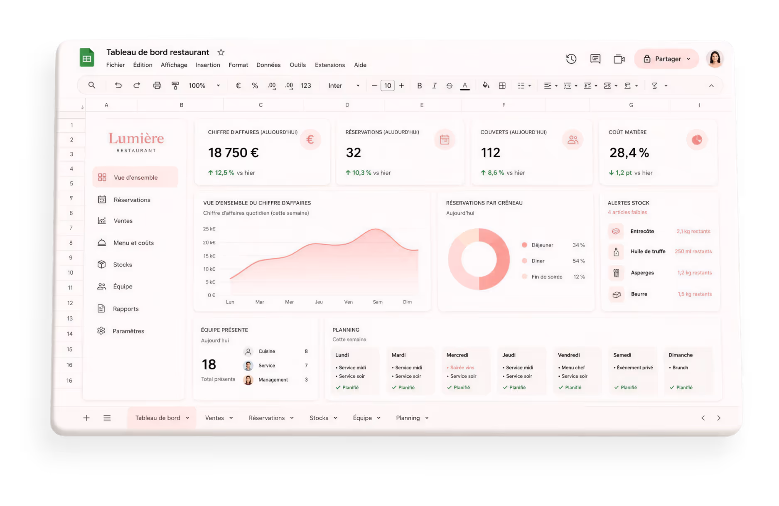
Task: Click the Lumière restaurant logo
Action: [x=136, y=142]
